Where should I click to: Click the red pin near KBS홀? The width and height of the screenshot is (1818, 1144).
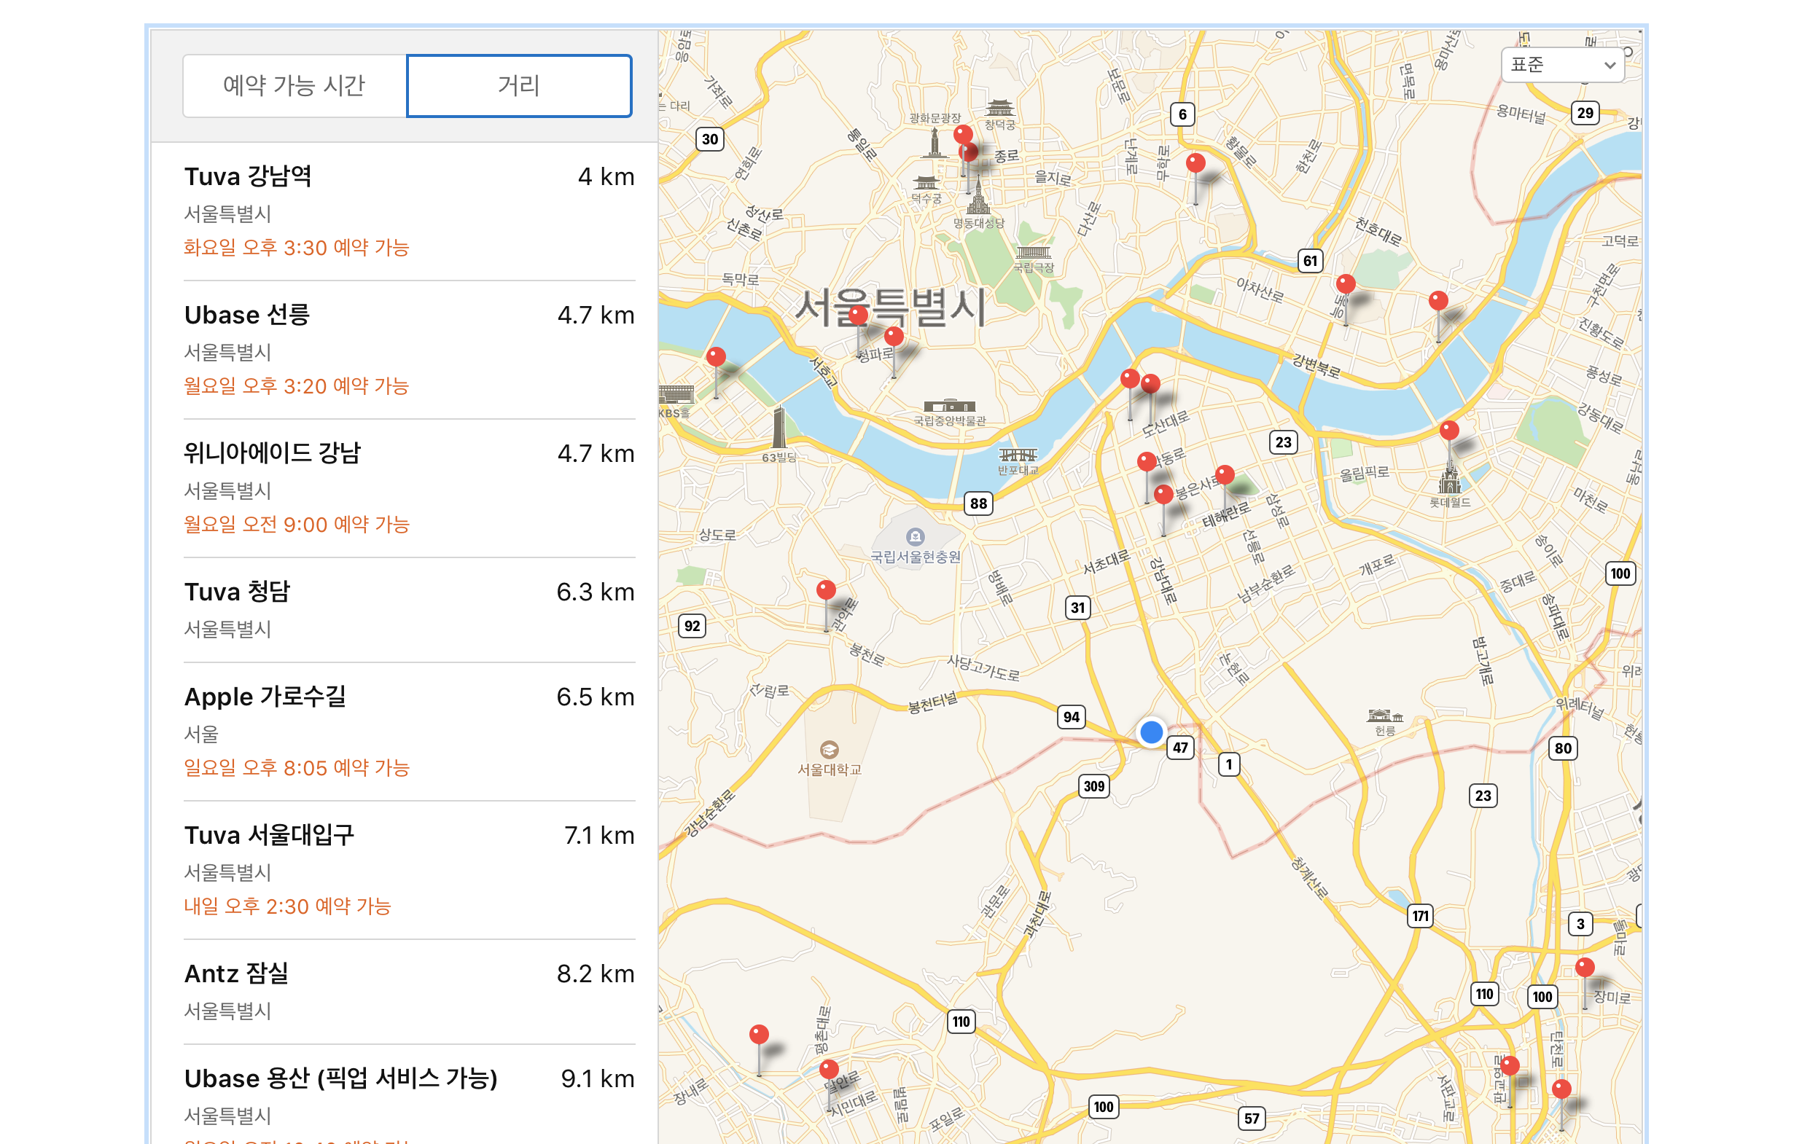click(x=716, y=357)
